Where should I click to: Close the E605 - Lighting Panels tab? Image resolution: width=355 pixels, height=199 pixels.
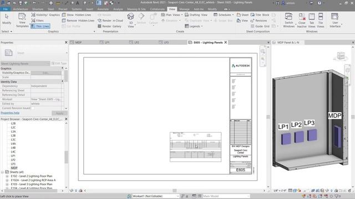pyautogui.click(x=226, y=43)
